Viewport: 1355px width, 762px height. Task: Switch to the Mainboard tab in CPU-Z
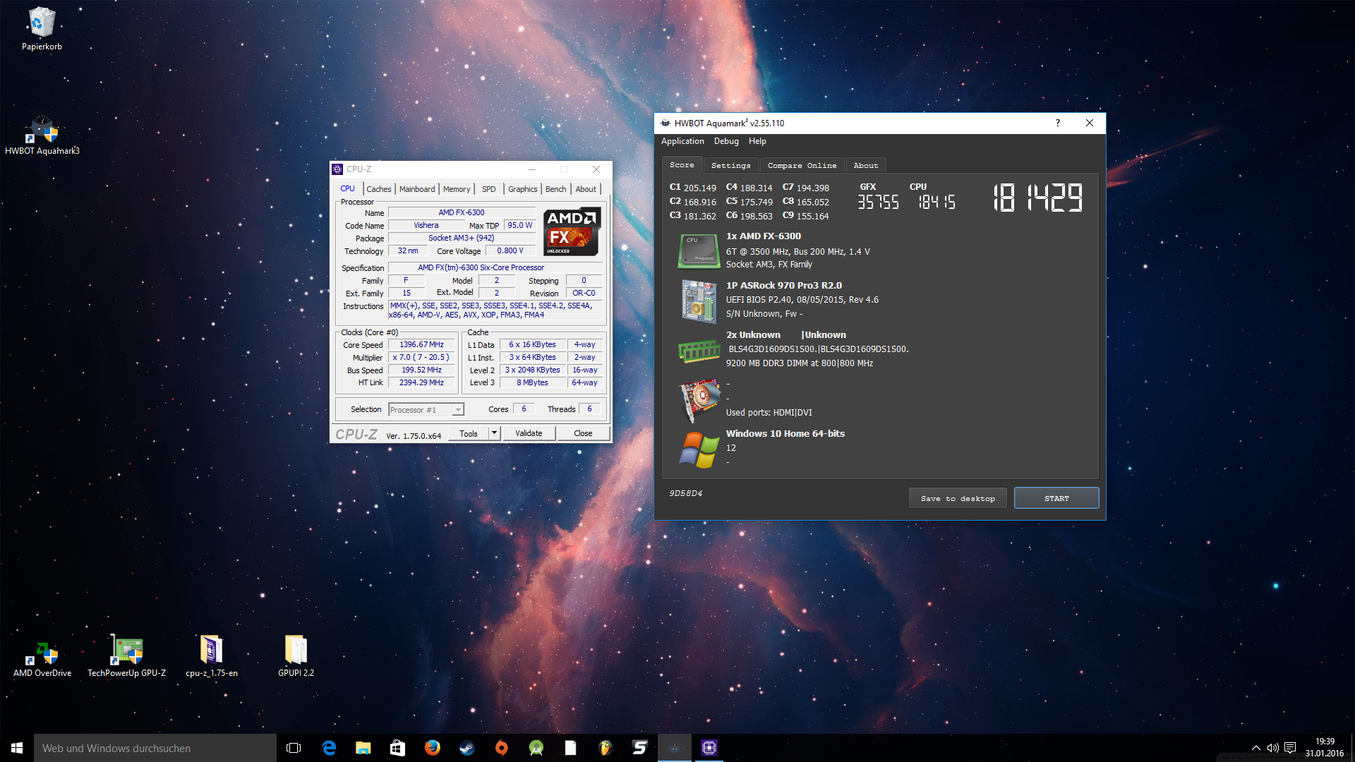tap(417, 189)
